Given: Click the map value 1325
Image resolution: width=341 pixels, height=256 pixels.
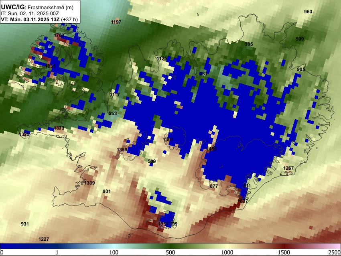Looking at the screenshot, I should click(x=24, y=134).
